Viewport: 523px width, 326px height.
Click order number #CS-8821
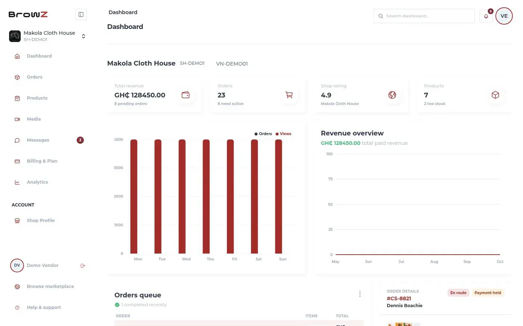coord(399,298)
